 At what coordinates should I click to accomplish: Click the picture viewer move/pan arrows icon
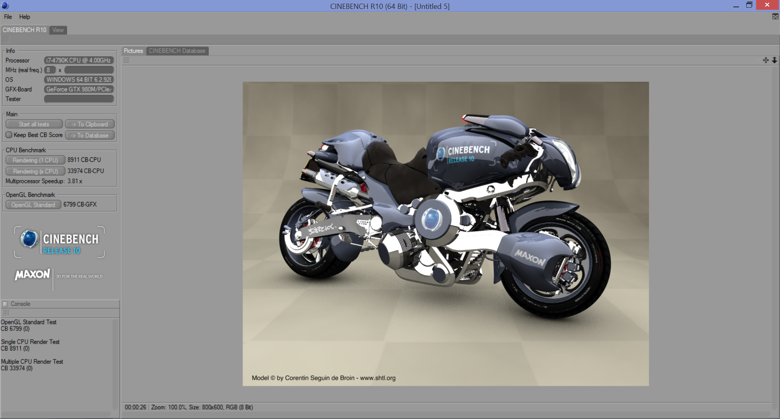pyautogui.click(x=766, y=60)
